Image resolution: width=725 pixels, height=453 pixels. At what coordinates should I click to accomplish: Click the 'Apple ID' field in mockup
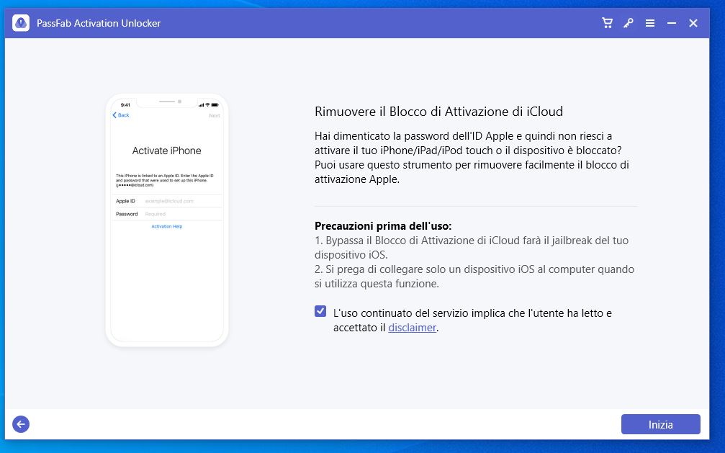167,201
